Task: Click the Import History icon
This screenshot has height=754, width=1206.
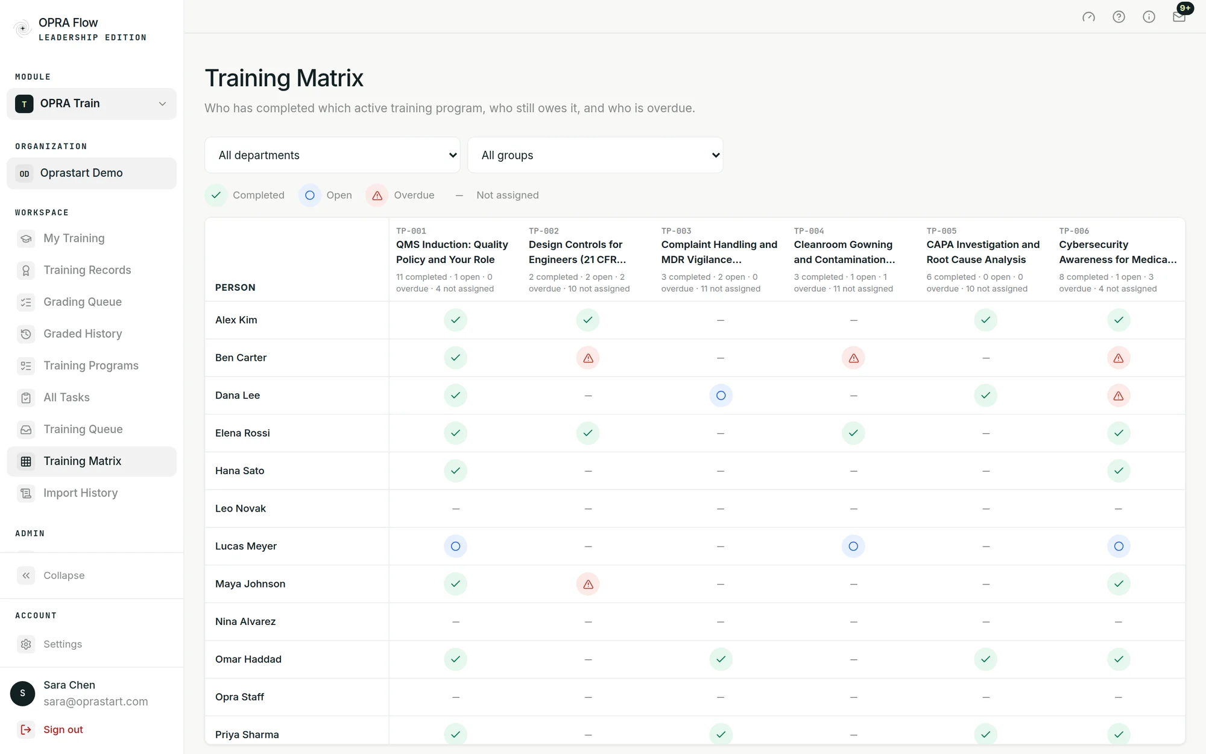Action: (26, 493)
